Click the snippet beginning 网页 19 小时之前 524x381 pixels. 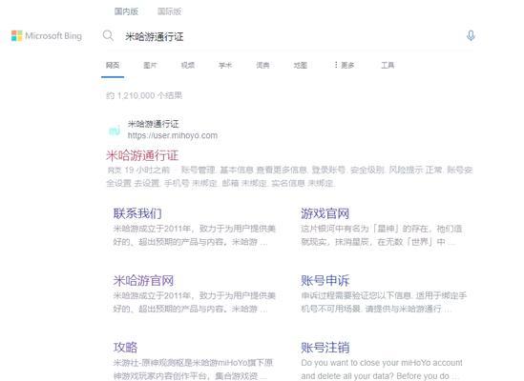[x=289, y=176]
